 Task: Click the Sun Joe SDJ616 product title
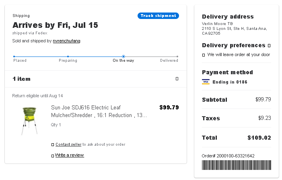(99, 111)
